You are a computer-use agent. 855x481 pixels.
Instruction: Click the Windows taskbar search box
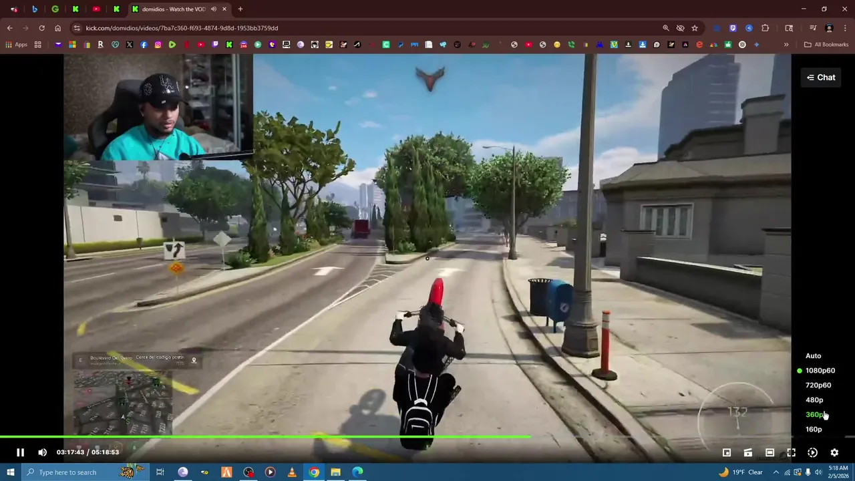pyautogui.click(x=84, y=472)
